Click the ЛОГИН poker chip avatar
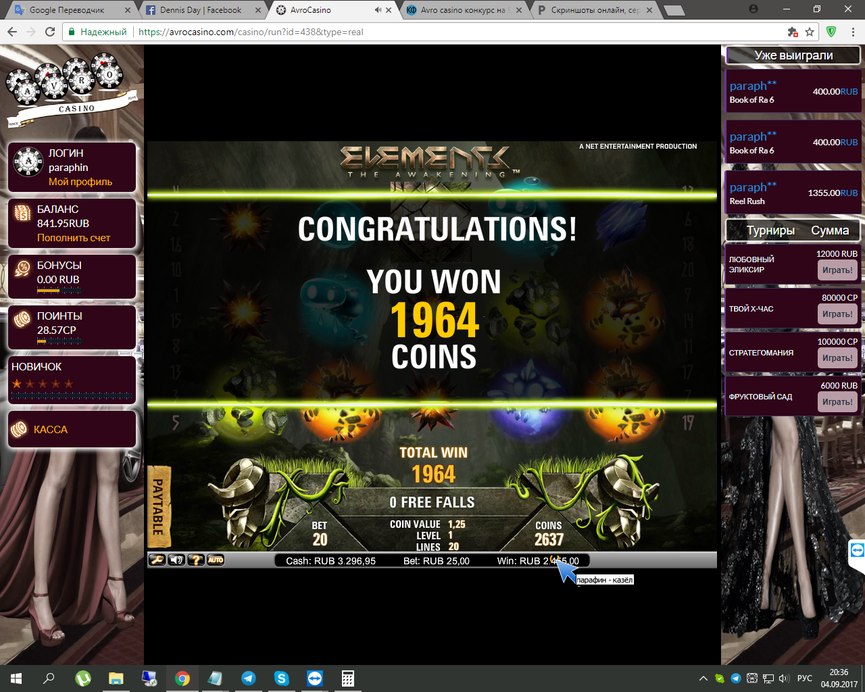Screen dimensions: 865x692 pos(28,162)
